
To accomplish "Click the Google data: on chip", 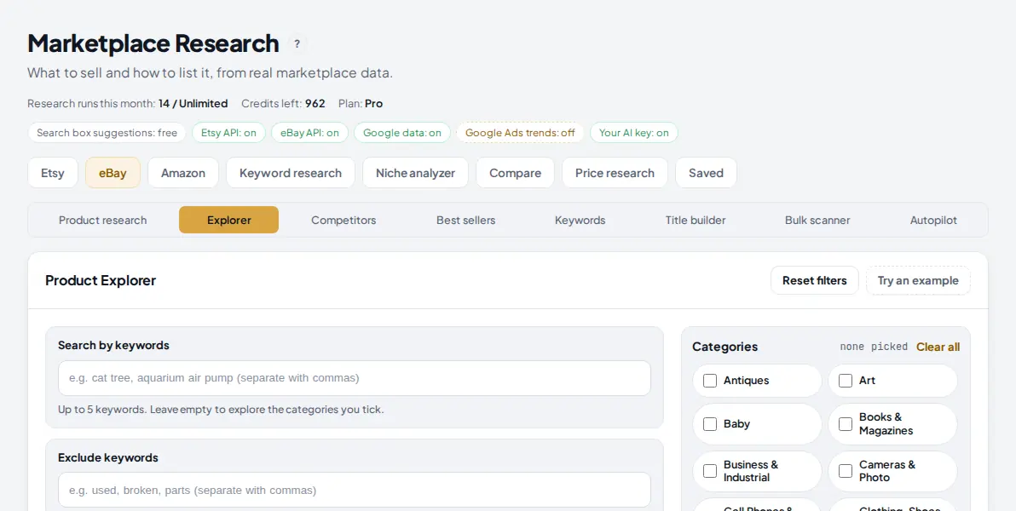I will point(402,133).
